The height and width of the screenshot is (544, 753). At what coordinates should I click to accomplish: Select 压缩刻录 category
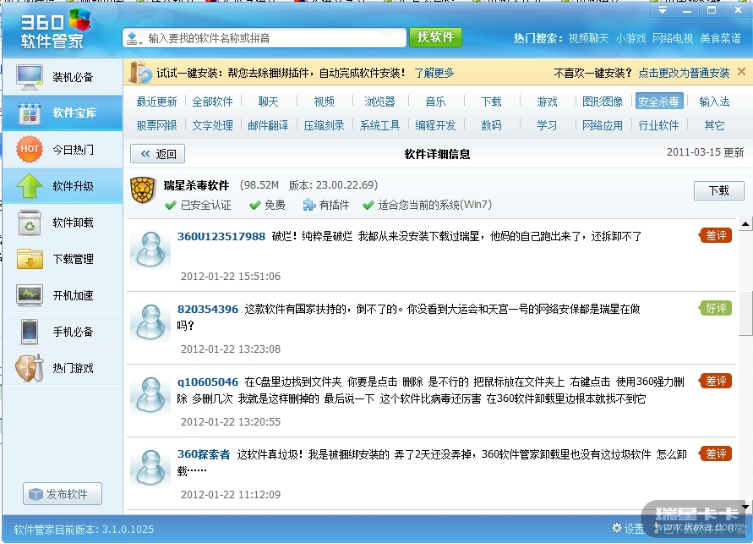tap(324, 125)
